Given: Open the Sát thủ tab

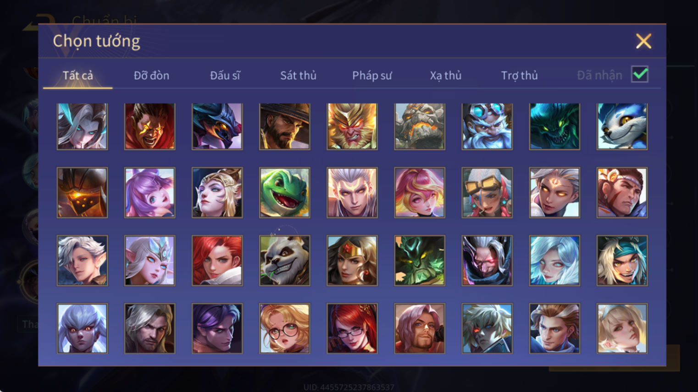Looking at the screenshot, I should 298,76.
